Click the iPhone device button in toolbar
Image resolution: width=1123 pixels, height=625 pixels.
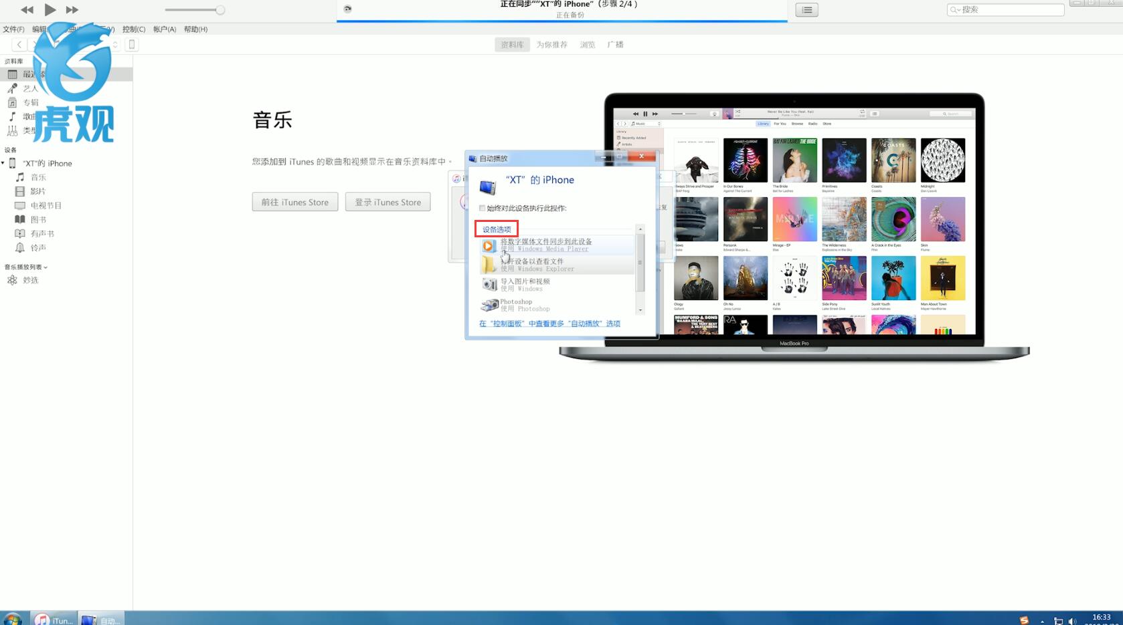pos(132,44)
